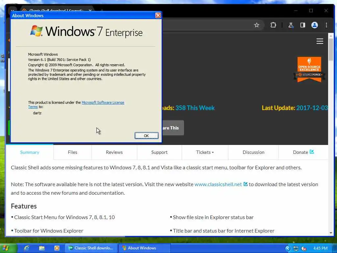Visit www.classicshell.net link
The image size is (337, 253).
pos(218,184)
